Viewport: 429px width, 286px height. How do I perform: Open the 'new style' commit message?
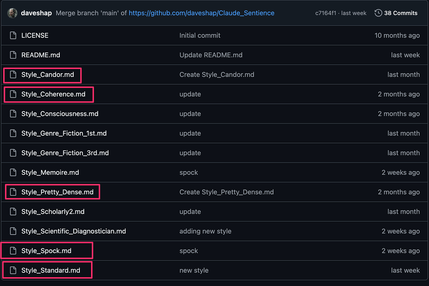(x=194, y=270)
